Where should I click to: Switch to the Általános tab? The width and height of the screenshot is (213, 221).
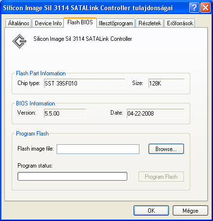point(18,23)
